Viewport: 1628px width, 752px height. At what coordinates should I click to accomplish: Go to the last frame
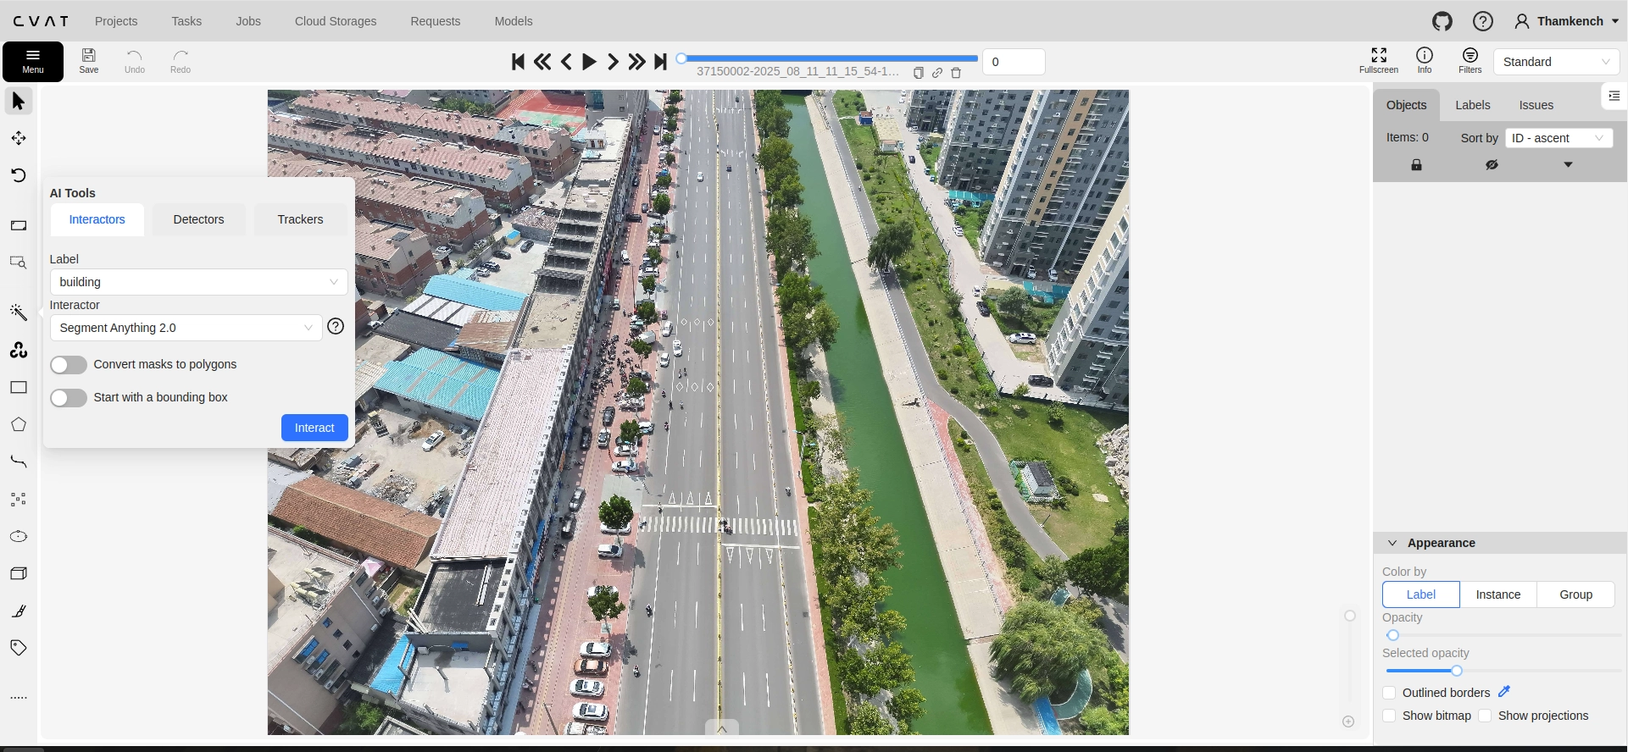tap(660, 61)
